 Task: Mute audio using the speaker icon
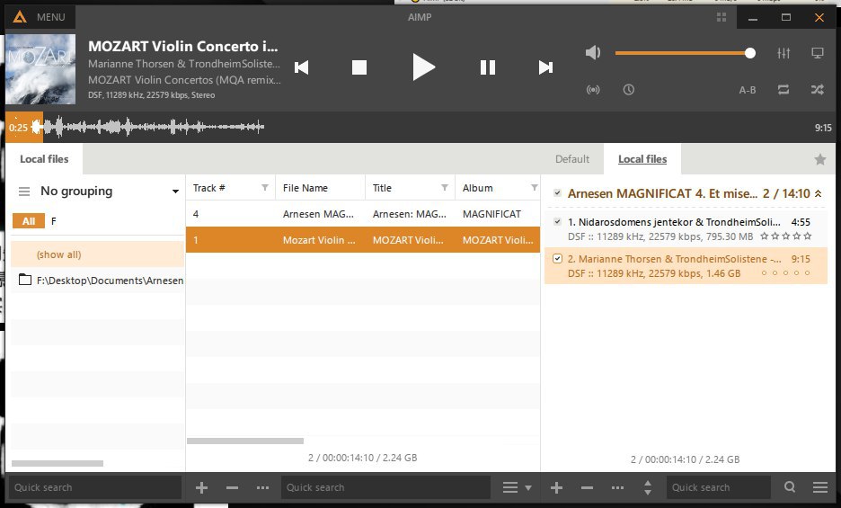click(593, 53)
